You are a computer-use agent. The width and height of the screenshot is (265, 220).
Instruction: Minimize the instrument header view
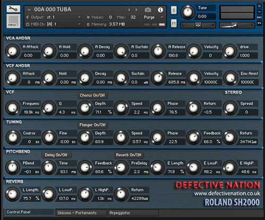(259, 12)
